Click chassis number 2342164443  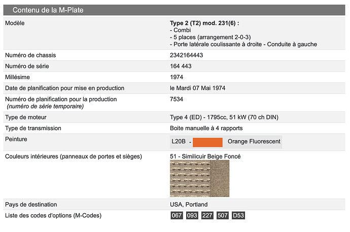(x=186, y=55)
